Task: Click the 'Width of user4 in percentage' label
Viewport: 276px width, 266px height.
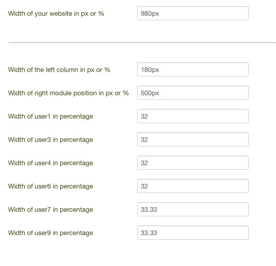Action: click(x=51, y=163)
